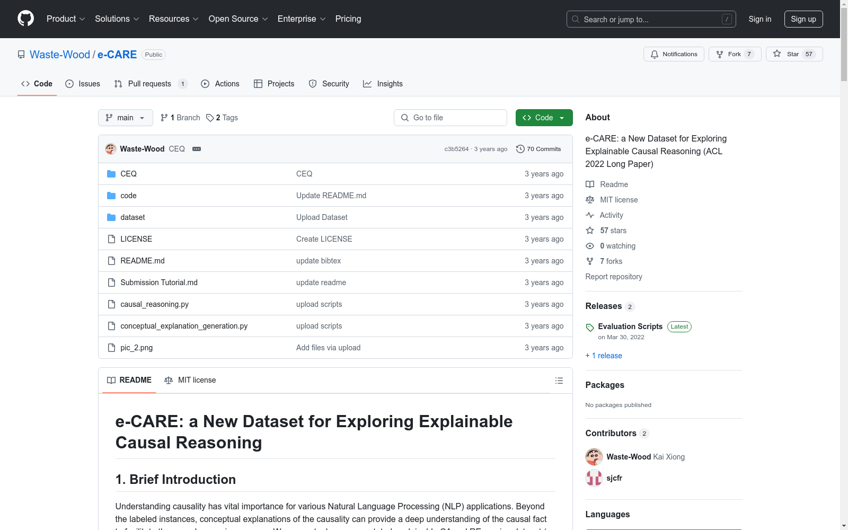Click the branch icon next to 1 Branch
Screen dimensions: 848x530
pyautogui.click(x=164, y=118)
